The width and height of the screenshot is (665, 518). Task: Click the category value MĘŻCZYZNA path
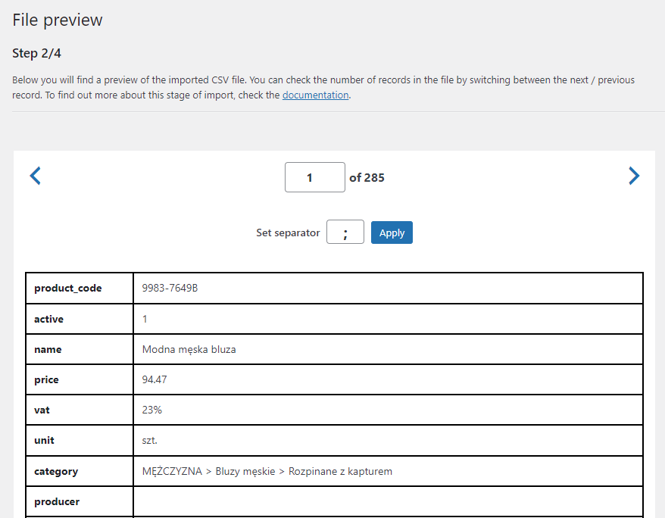[267, 471]
